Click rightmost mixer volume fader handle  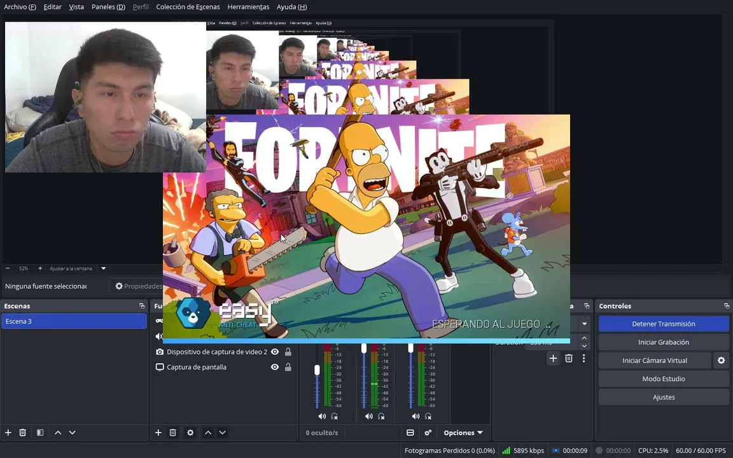pos(410,349)
